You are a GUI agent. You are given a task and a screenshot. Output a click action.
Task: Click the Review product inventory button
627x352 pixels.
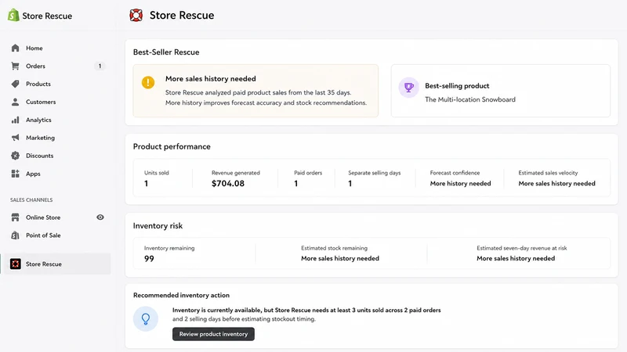coord(213,334)
